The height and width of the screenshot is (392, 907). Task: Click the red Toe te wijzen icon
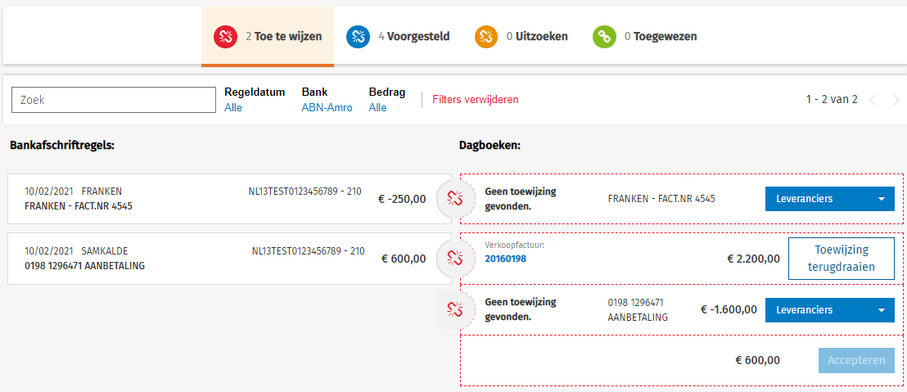(225, 36)
